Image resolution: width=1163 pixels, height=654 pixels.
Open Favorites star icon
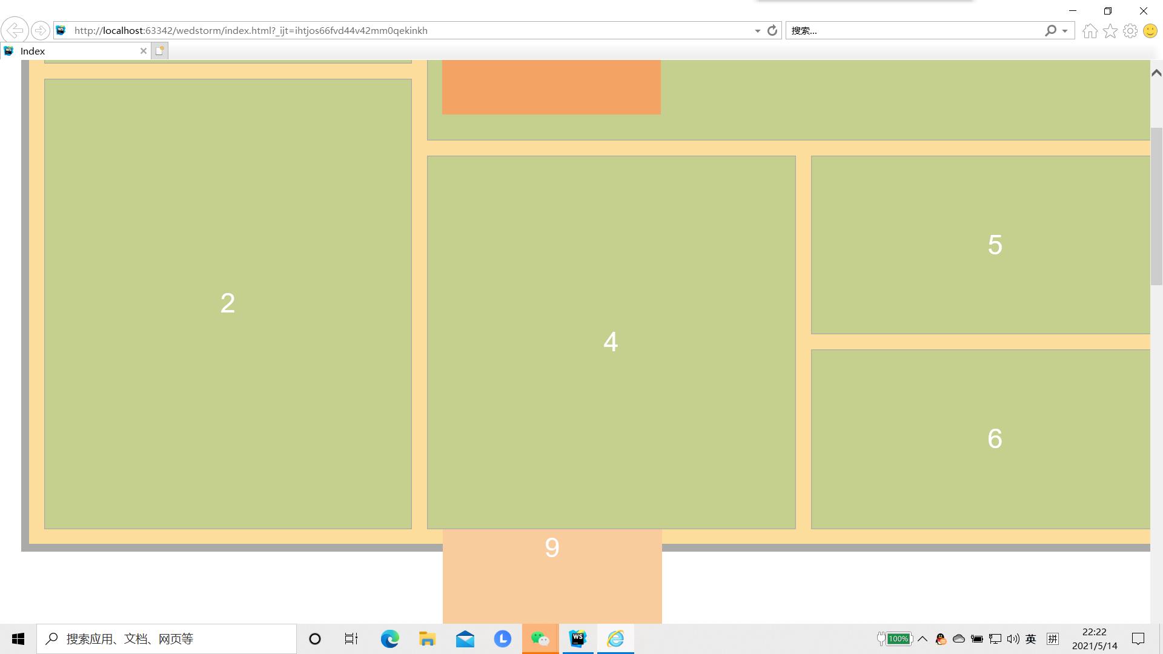click(1110, 31)
